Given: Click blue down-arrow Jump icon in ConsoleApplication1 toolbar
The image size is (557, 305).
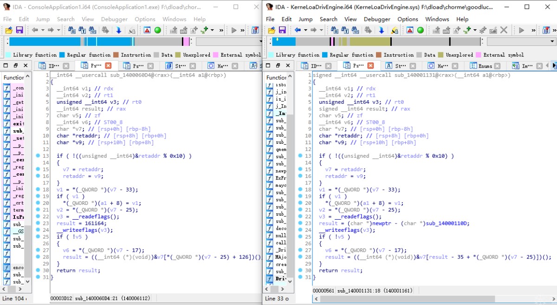Looking at the screenshot, I should tap(119, 30).
